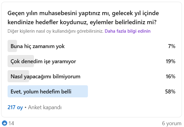This screenshot has width=184, height=127.
Task: Click the blue thumbs-up reaction icon
Action: [5, 123]
